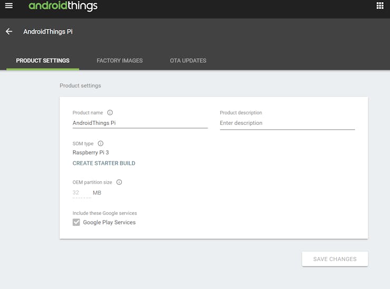Click the Android Things logo
The image size is (390, 289).
[x=63, y=6]
